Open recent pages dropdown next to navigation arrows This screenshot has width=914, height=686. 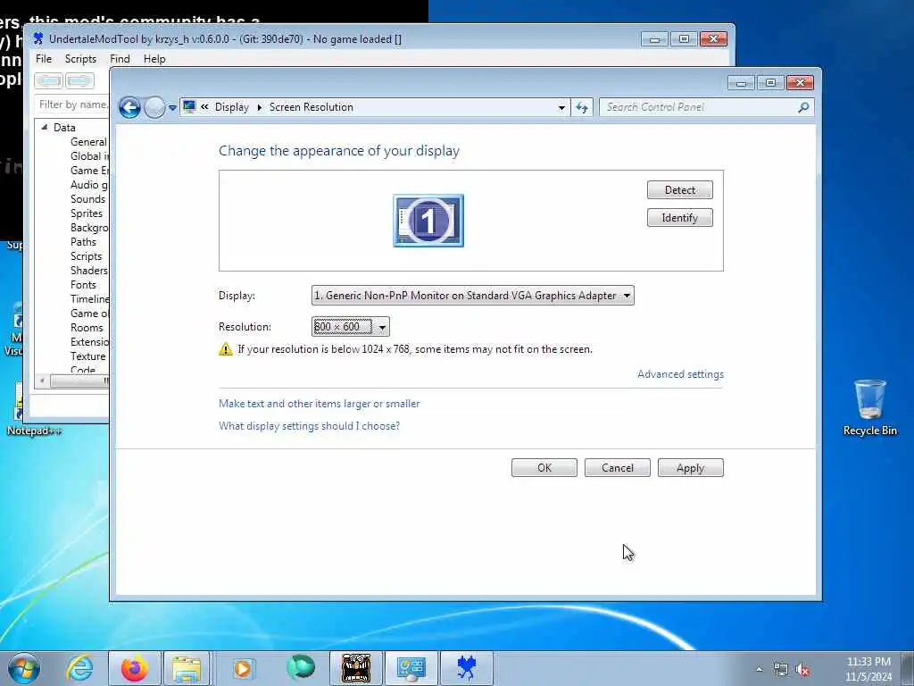click(x=172, y=107)
